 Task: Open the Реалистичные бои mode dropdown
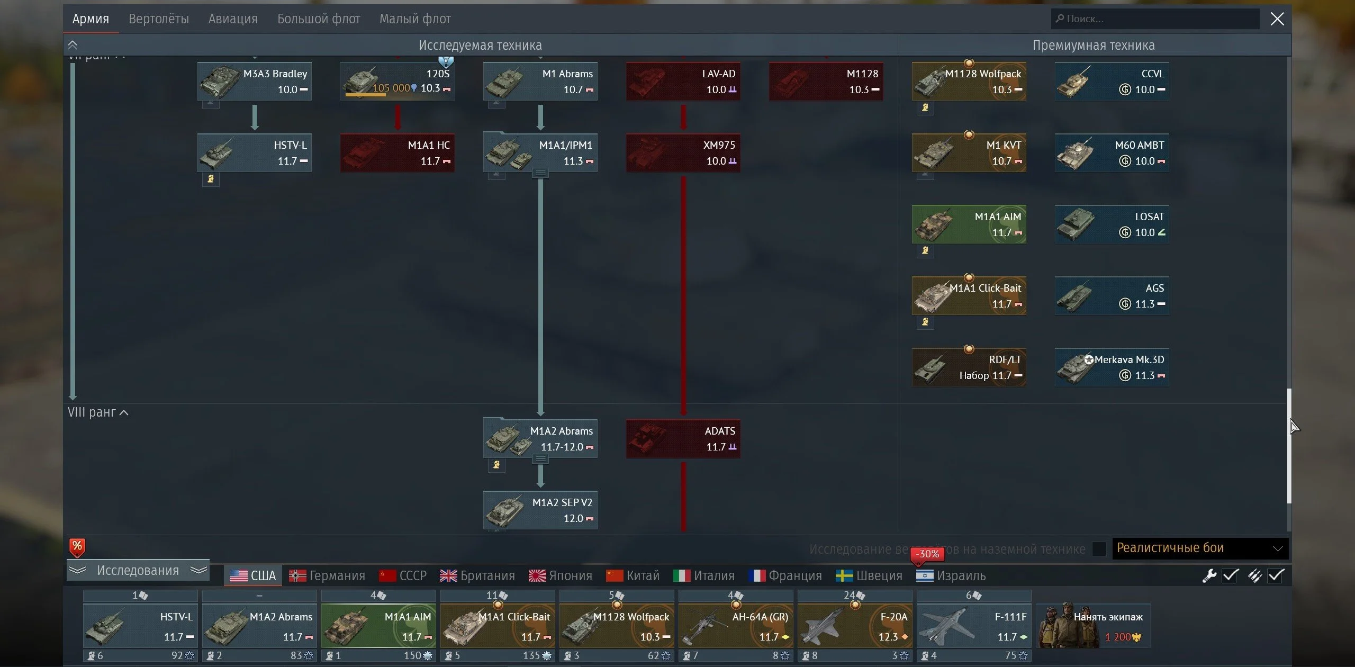[1200, 548]
